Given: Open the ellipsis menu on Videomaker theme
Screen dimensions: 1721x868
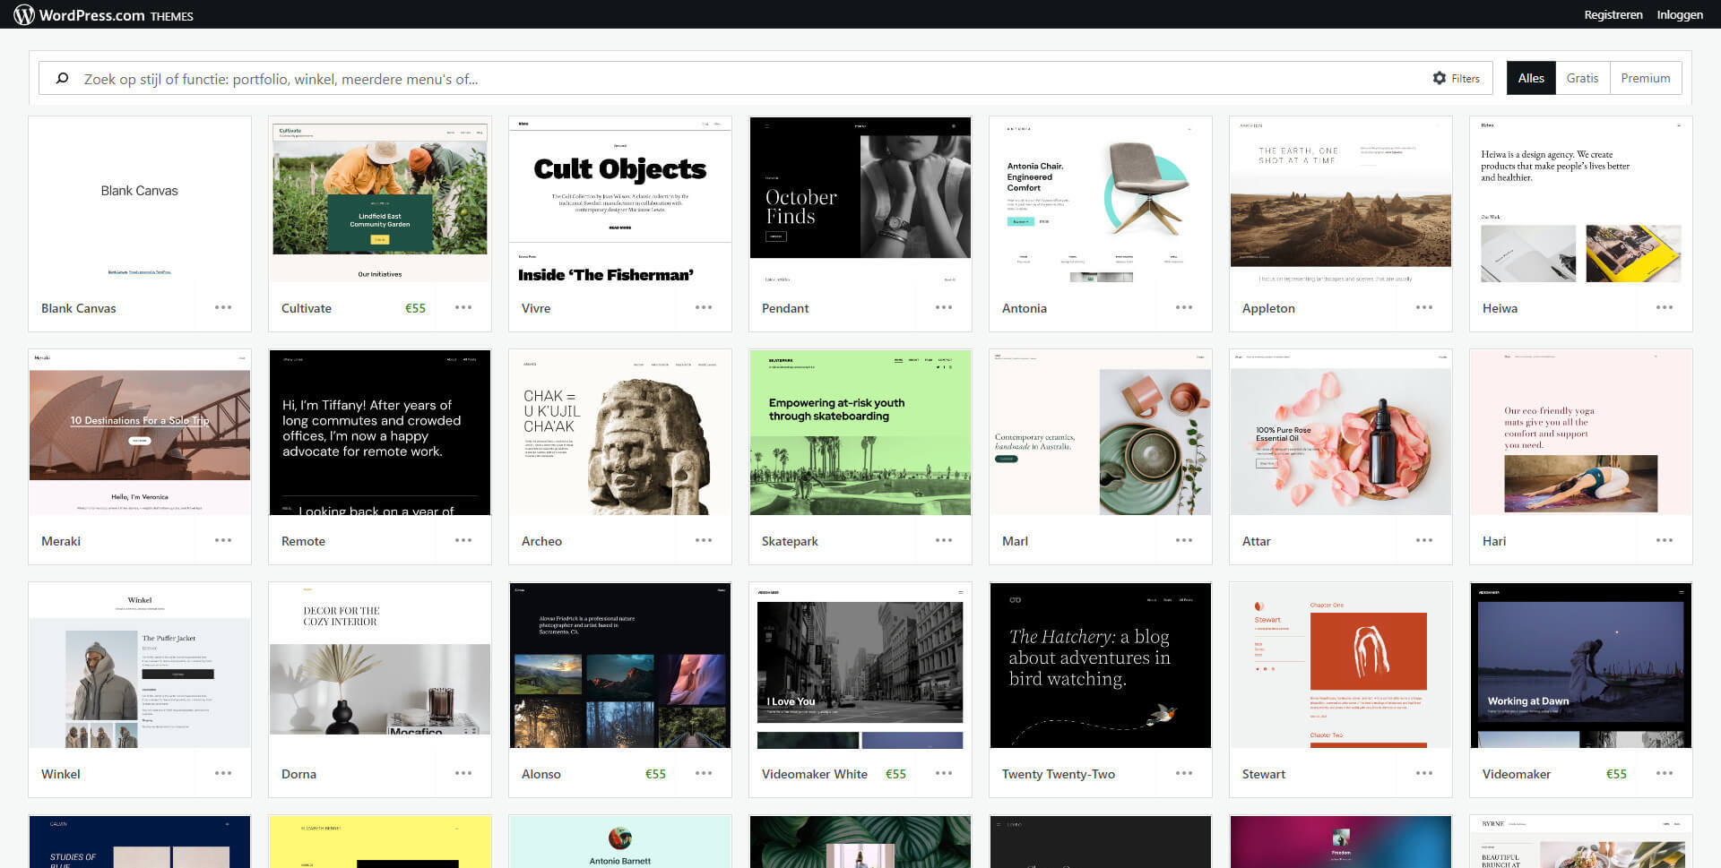Looking at the screenshot, I should coord(1665,773).
